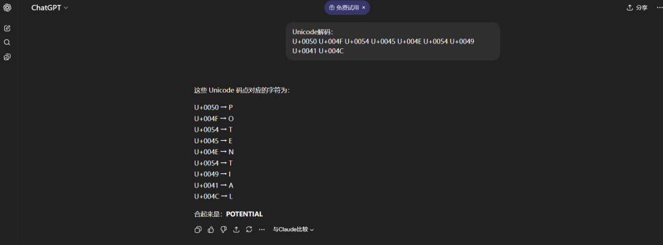Dismiss the 免费试用 banner with its X
Viewport: 663px width, 245px height.
tap(363, 7)
